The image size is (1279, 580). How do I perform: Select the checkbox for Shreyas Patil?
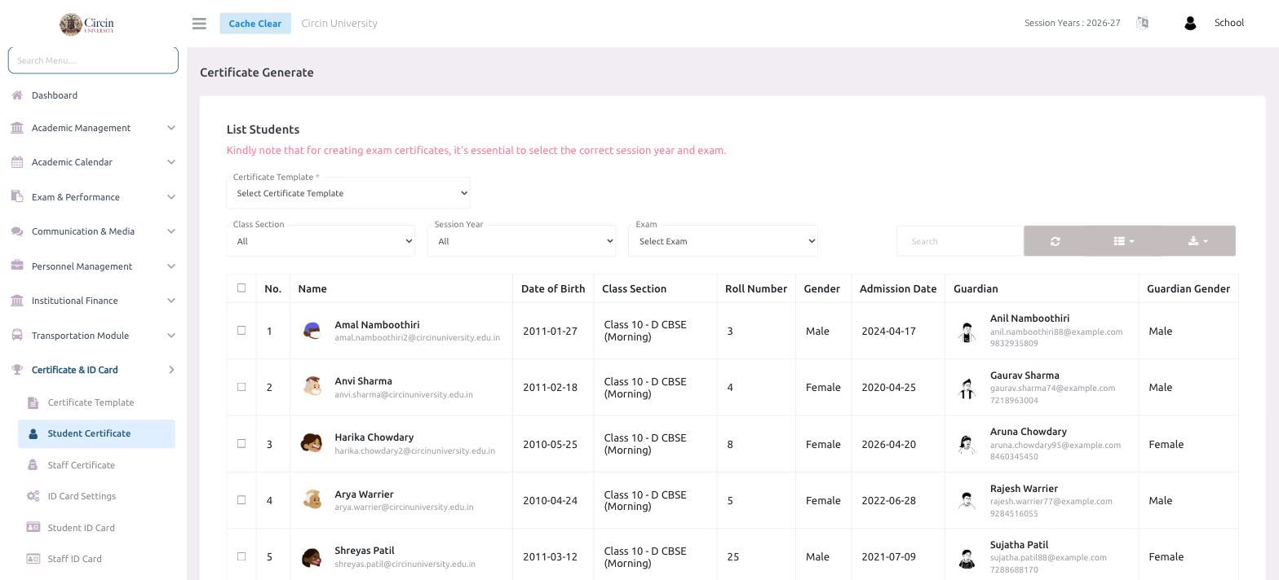tap(241, 556)
